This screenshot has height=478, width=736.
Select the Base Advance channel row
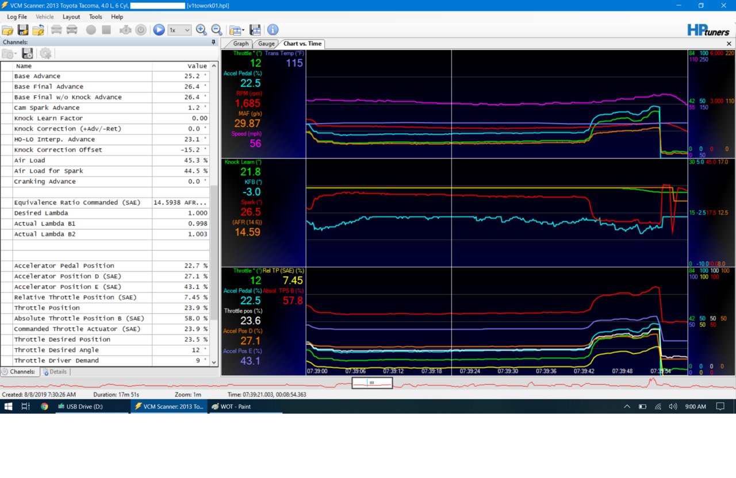point(105,76)
